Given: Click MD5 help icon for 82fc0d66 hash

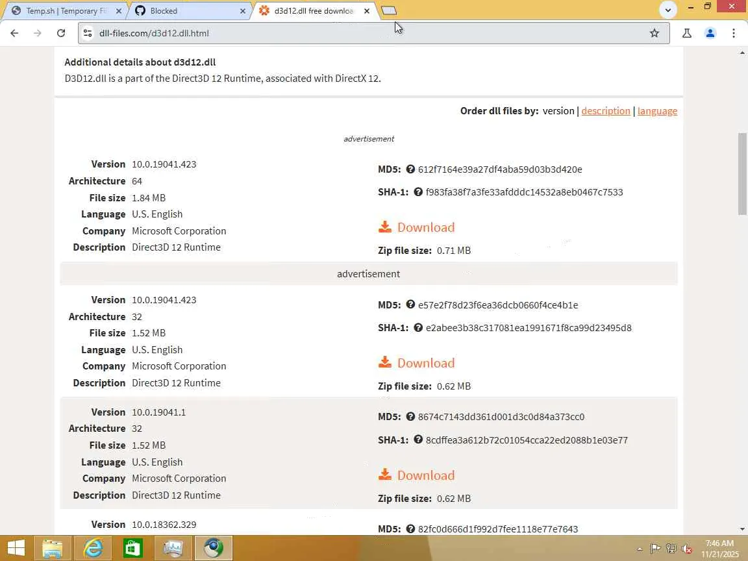Looking at the screenshot, I should [x=410, y=529].
